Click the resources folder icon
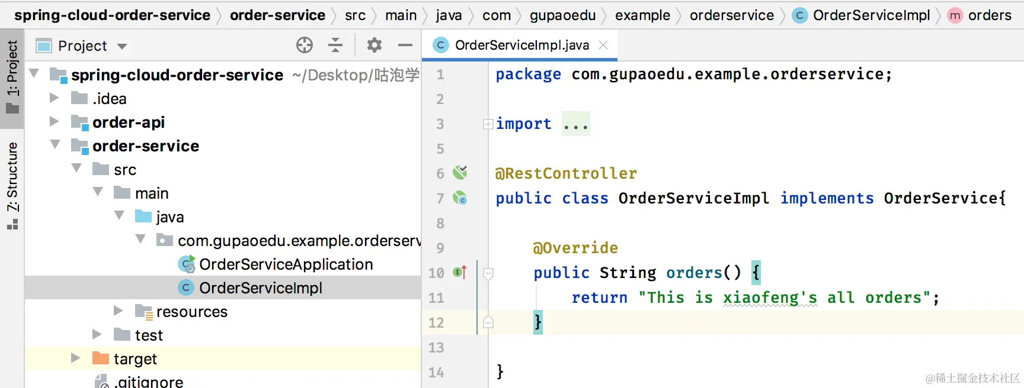 (143, 312)
